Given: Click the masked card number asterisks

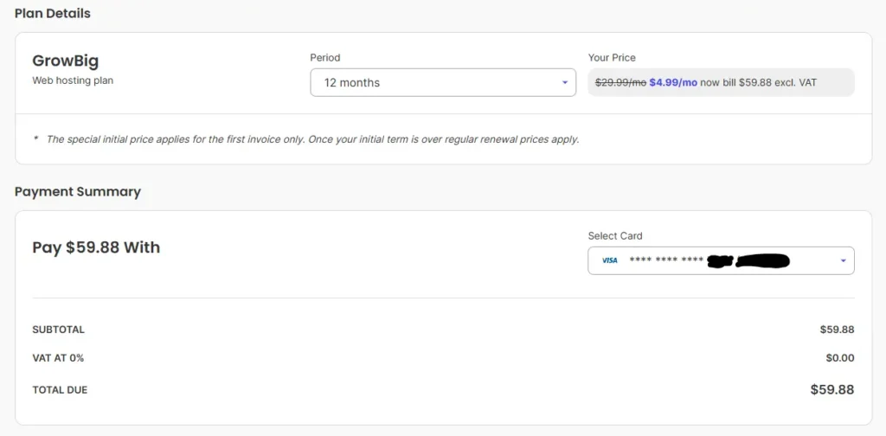Looking at the screenshot, I should click(666, 260).
